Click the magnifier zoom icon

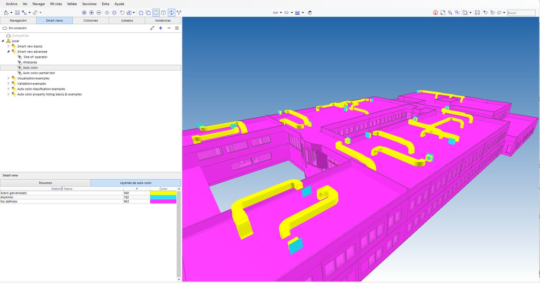450,13
